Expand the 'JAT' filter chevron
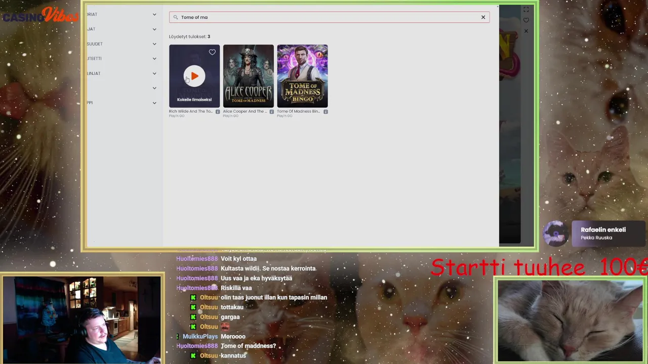 pos(154,29)
